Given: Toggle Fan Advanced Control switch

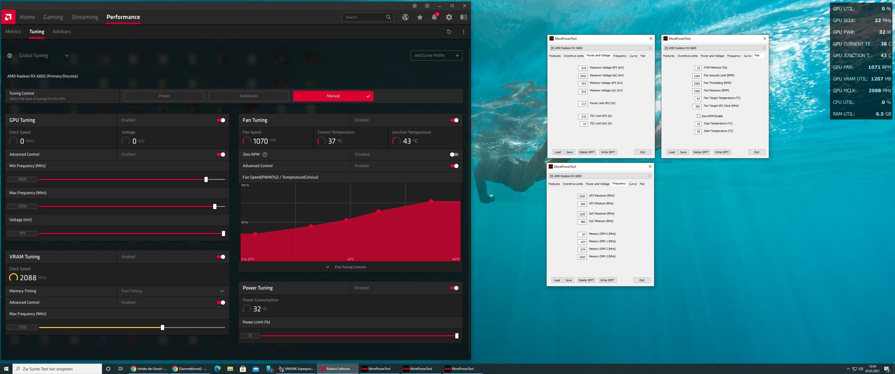Looking at the screenshot, I should pos(454,166).
